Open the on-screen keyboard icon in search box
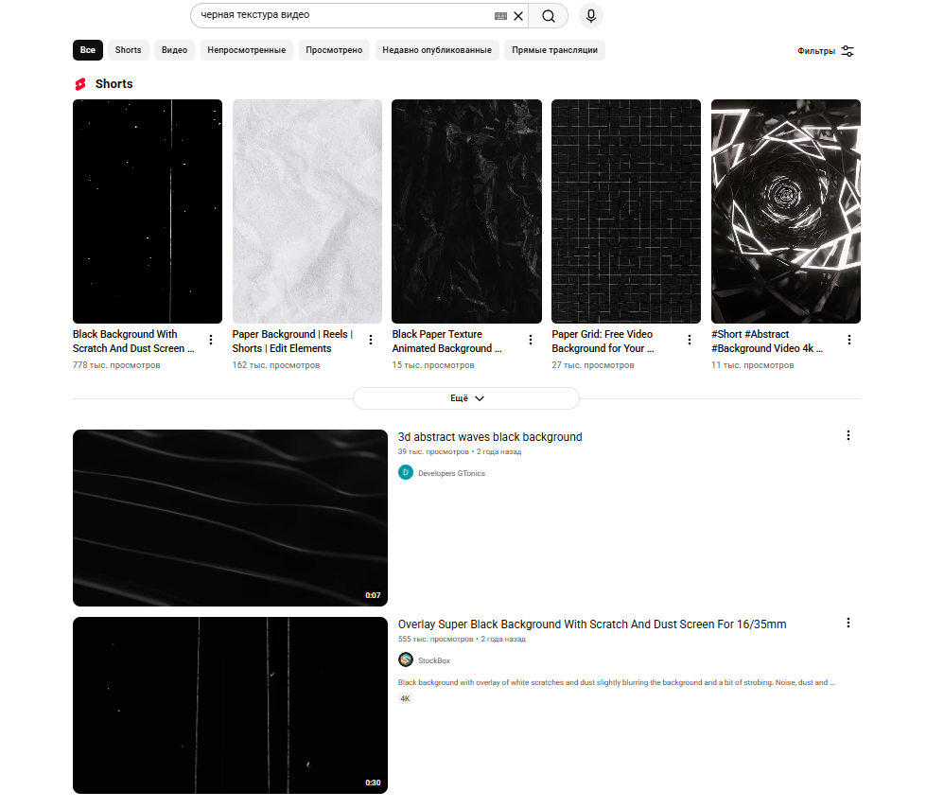This screenshot has width=944, height=809. [500, 16]
